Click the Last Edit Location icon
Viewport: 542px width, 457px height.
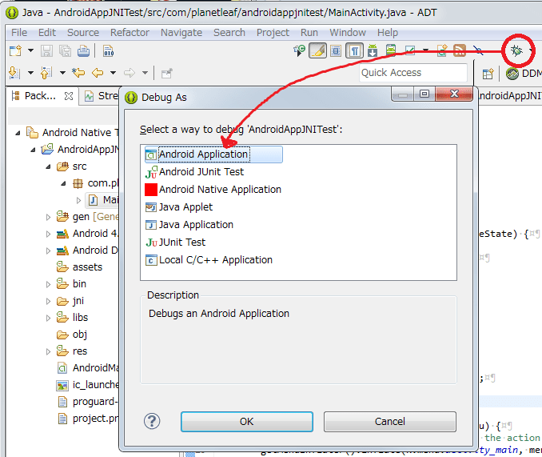coord(78,73)
